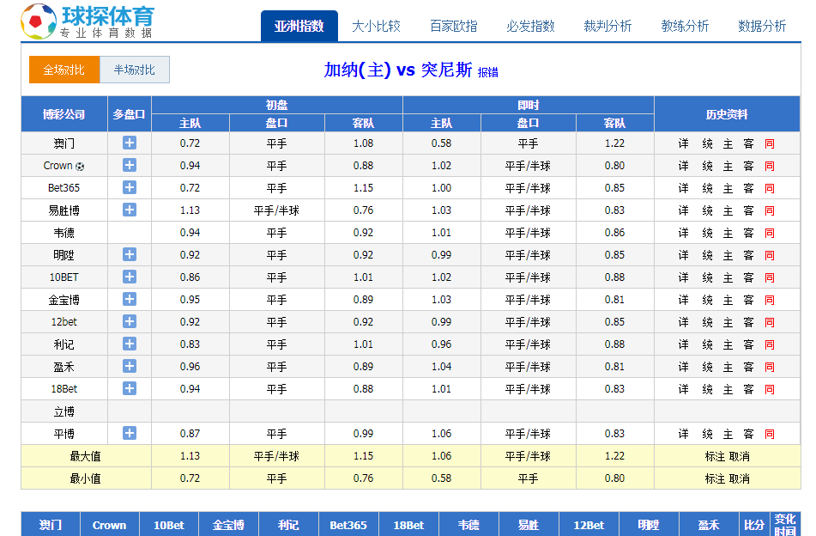This screenshot has height=536, width=816.
Task: Open 统 statistics link for Crown
Action: coord(707,166)
